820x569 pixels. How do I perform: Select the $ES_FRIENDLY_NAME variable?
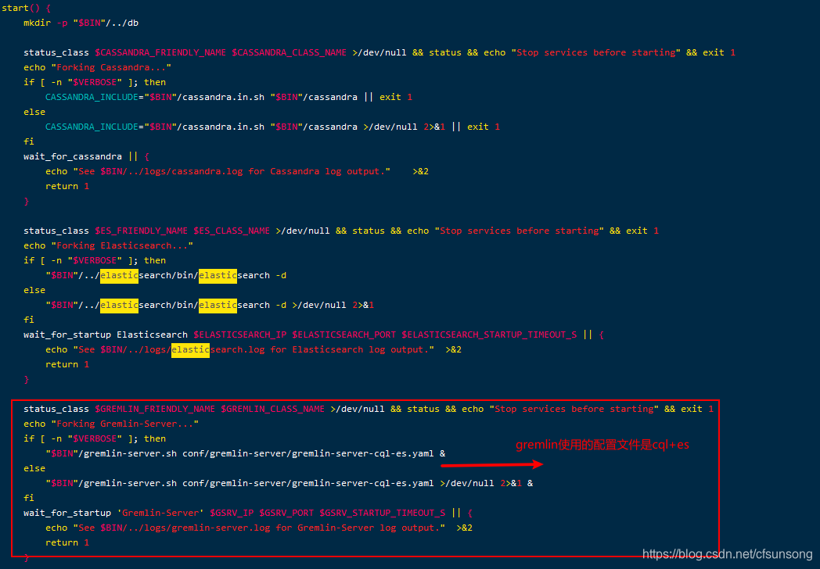click(x=141, y=231)
